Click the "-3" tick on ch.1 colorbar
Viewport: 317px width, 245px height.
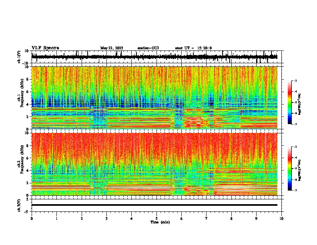(295, 81)
